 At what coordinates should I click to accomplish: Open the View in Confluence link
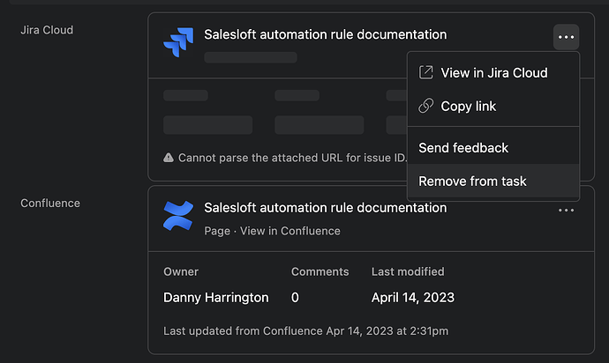click(289, 231)
